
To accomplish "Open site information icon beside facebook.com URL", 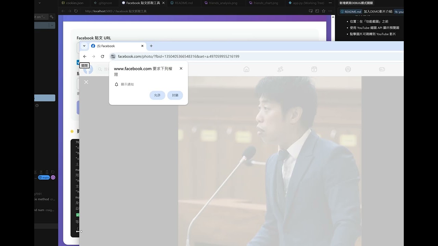I will click(113, 56).
